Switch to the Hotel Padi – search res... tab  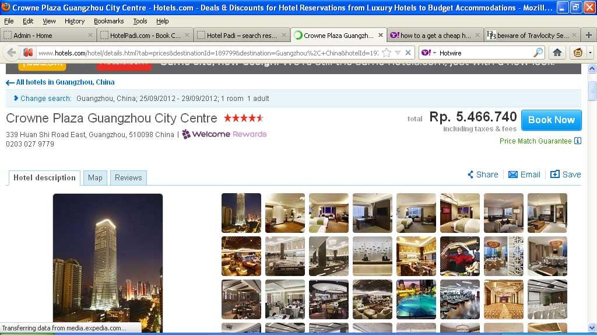pyautogui.click(x=241, y=35)
